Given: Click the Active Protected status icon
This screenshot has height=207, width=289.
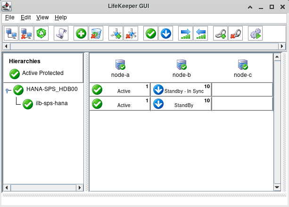Looking at the screenshot, I should click(15, 74).
